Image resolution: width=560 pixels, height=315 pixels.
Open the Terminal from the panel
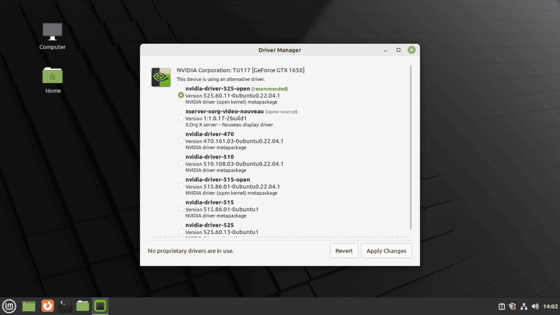(65, 306)
